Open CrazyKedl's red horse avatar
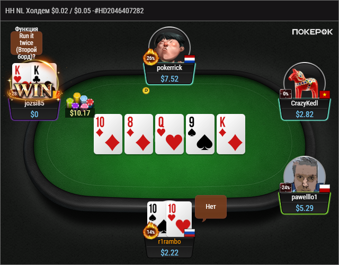The width and height of the screenshot is (339, 265). click(x=305, y=81)
